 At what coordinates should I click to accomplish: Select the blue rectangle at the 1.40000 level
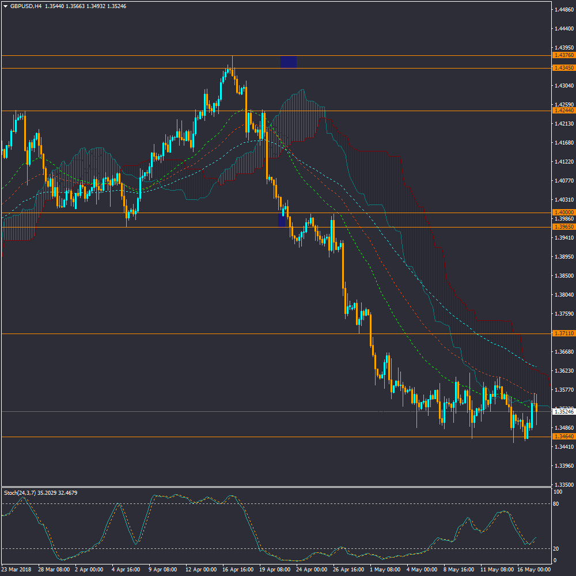(x=282, y=219)
